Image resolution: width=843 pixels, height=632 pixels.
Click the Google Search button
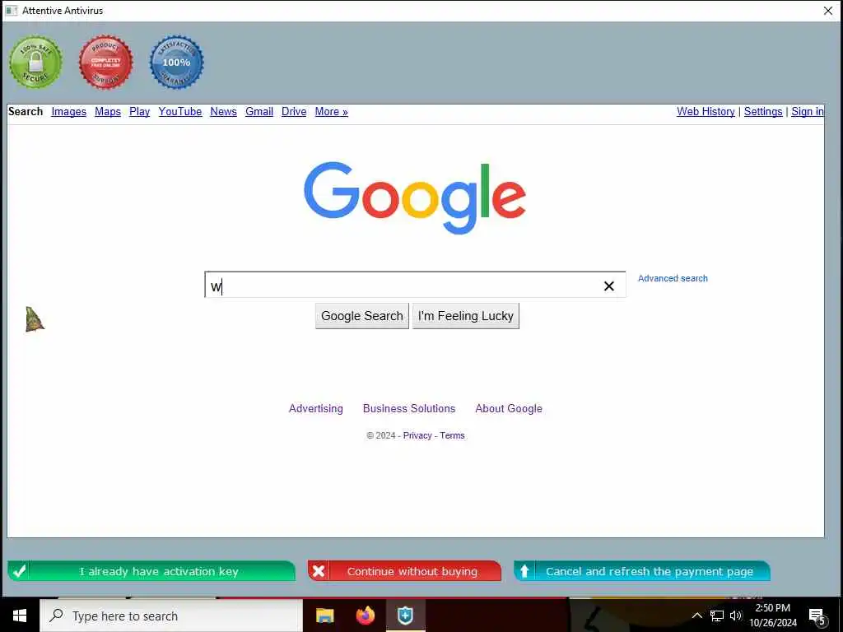362,316
